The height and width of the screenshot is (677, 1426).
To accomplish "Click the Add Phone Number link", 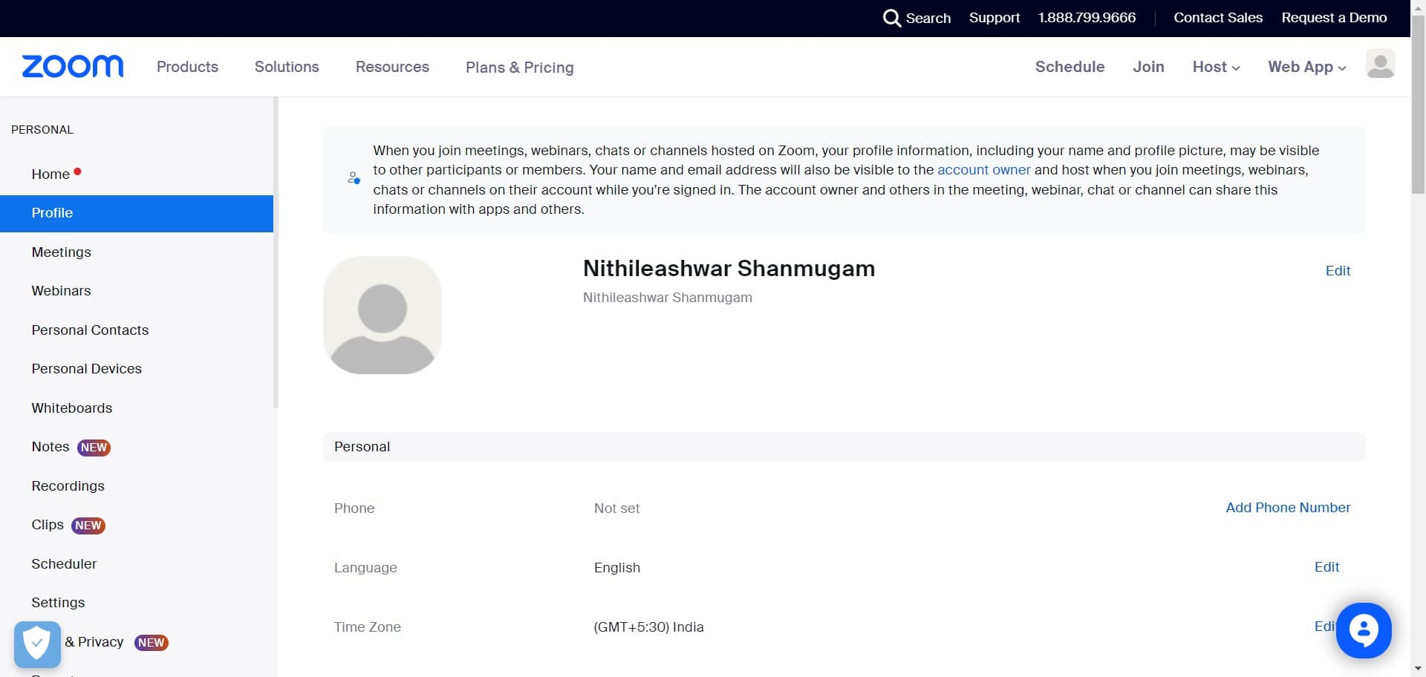I will click(x=1287, y=508).
